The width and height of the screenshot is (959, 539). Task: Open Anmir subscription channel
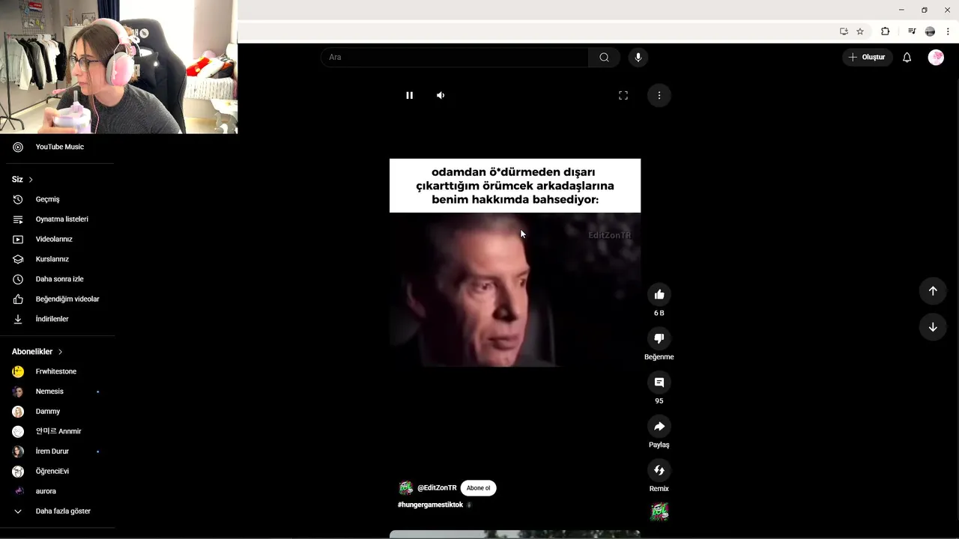pyautogui.click(x=57, y=431)
